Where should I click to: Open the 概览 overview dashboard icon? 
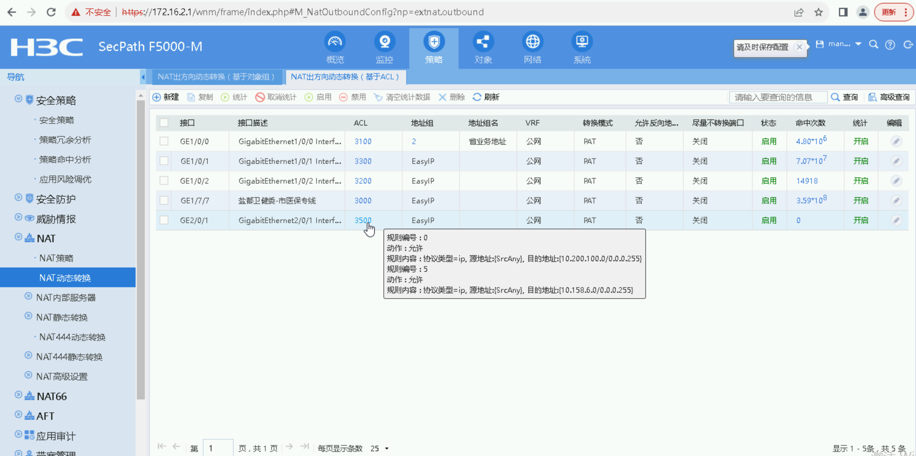335,42
